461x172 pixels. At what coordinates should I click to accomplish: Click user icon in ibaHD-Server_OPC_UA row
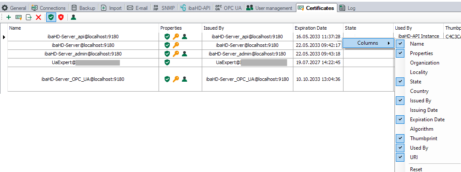point(184,79)
